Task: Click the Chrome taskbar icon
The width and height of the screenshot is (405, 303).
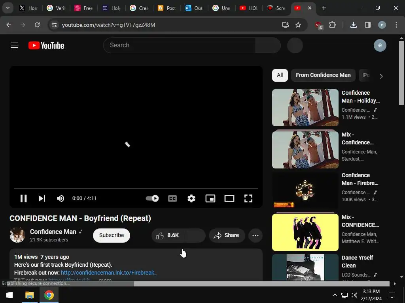Action: pos(49,295)
